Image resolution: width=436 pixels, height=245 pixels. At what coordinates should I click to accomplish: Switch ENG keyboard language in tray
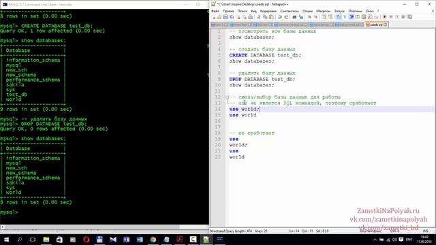click(x=409, y=240)
